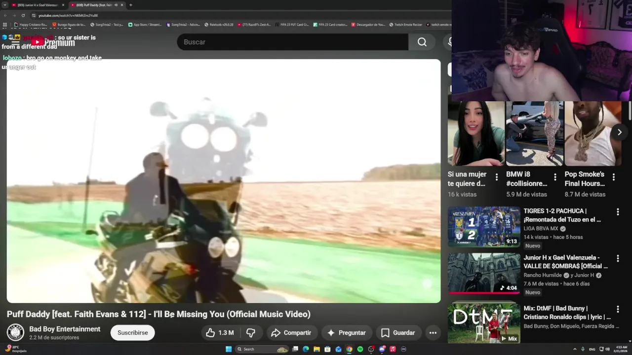The height and width of the screenshot is (355, 632).
Task: Open options for 'Si una mujer te quiere' short
Action: [497, 177]
